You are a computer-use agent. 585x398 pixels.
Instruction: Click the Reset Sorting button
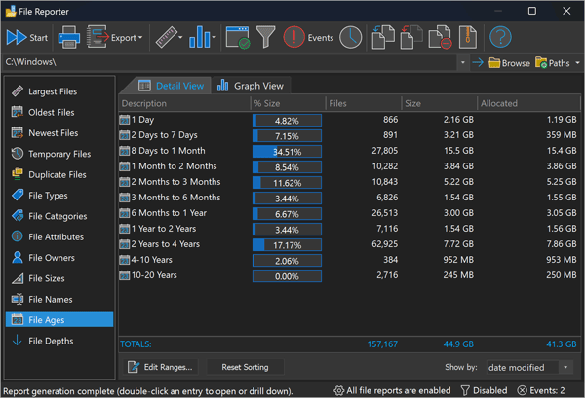click(245, 367)
